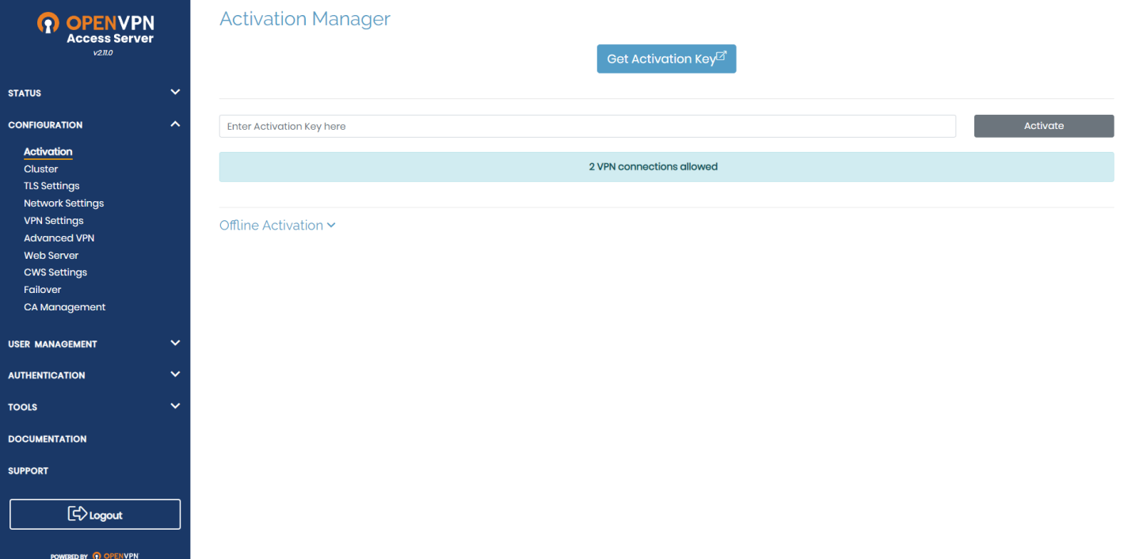Image resolution: width=1143 pixels, height=559 pixels.
Task: Go to Failover settings
Action: (x=43, y=290)
